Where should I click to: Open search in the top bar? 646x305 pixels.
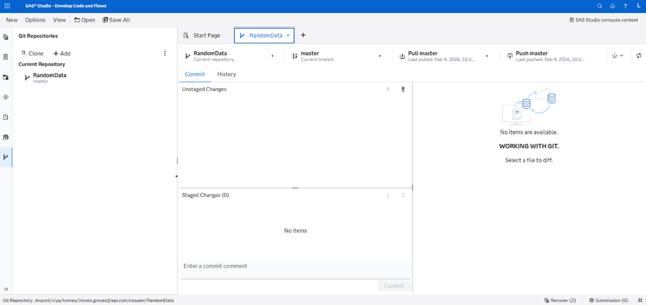tap(599, 6)
